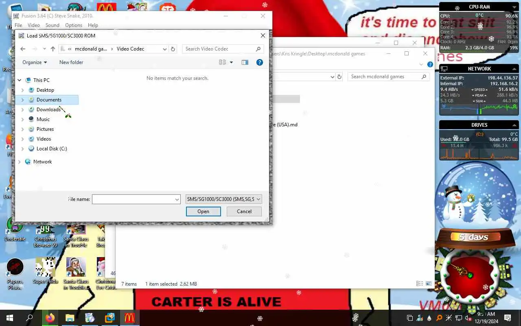Open the notification center icon

508,318
